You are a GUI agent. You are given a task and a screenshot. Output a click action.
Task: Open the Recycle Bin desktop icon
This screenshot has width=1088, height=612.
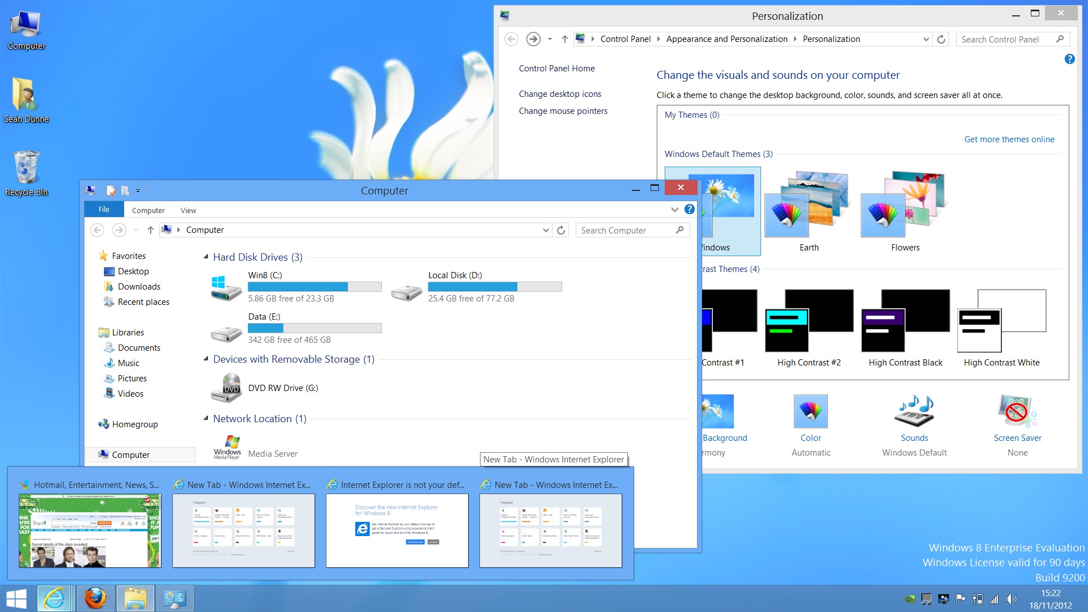26,173
